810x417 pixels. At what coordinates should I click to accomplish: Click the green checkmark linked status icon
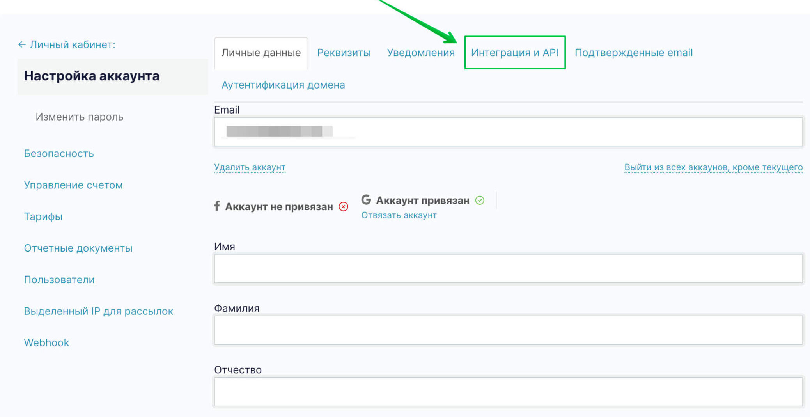[x=480, y=201]
